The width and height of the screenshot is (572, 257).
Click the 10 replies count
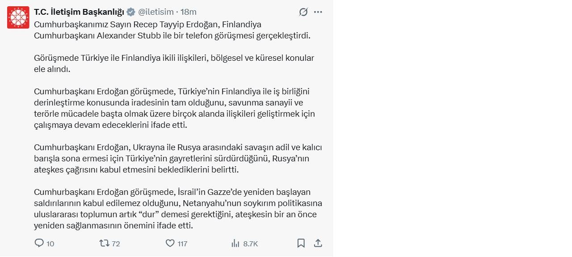click(50, 244)
